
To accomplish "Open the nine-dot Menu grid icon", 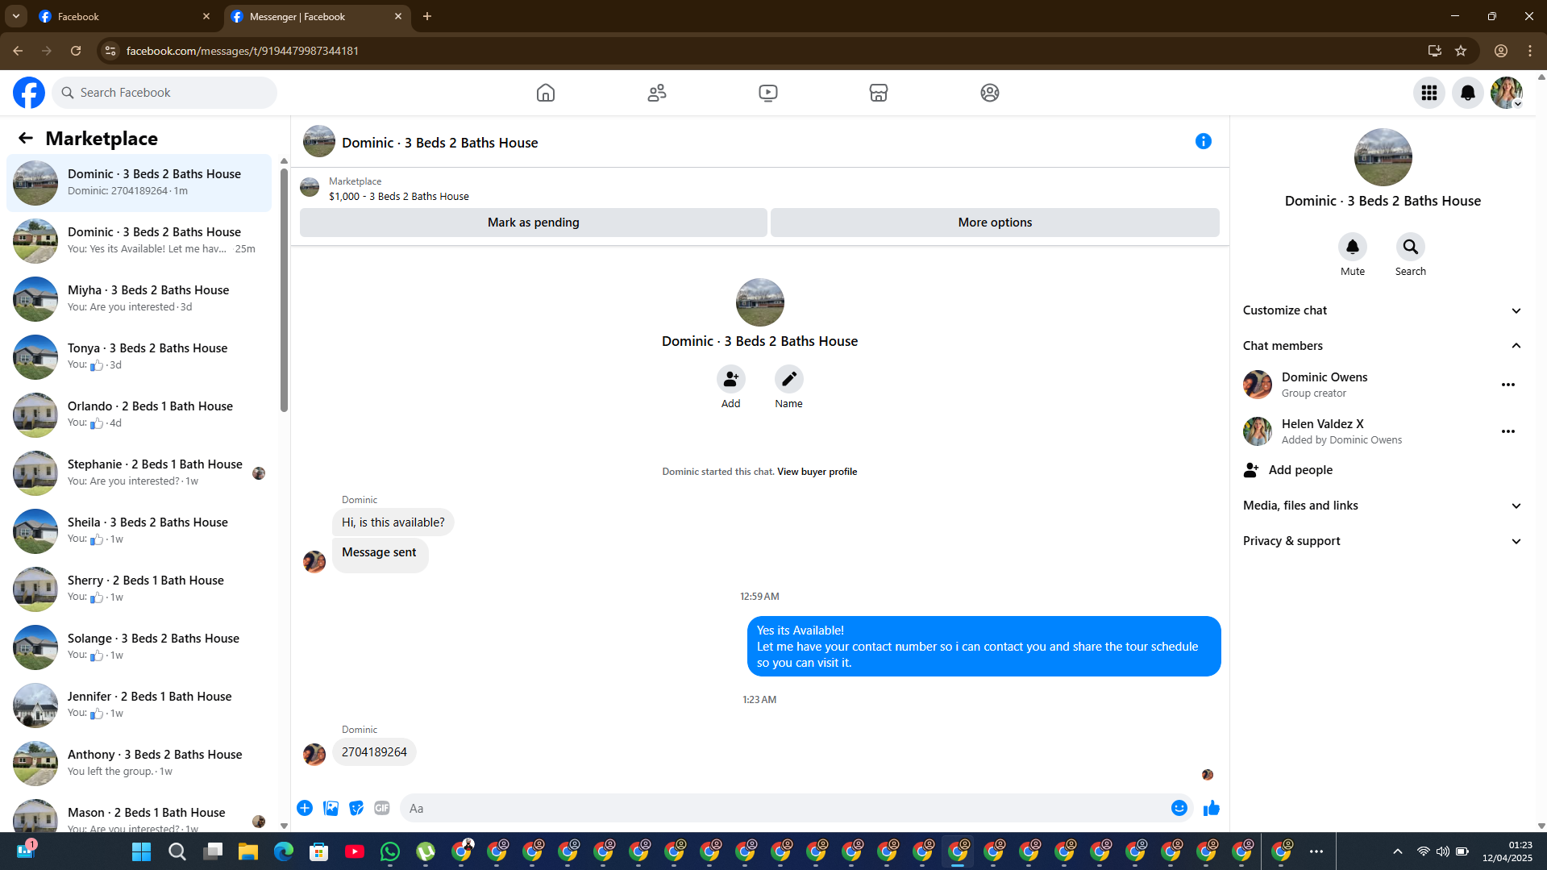I will pos(1429,93).
